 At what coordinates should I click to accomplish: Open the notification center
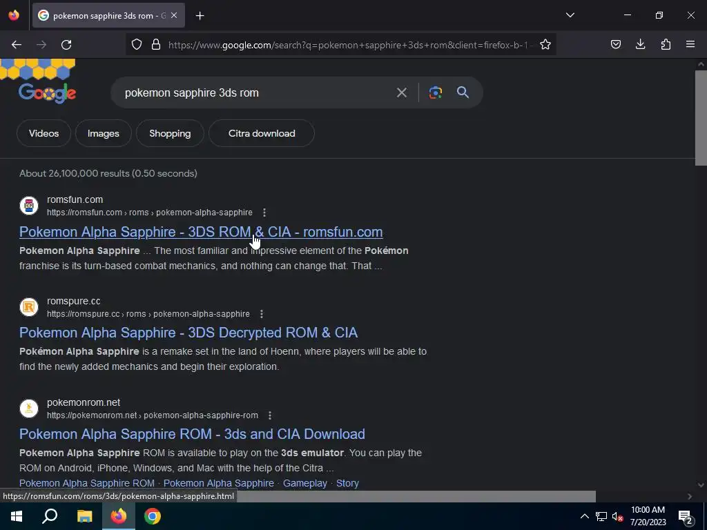click(x=685, y=516)
